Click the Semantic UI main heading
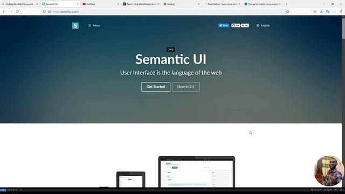345x194 pixels. [171, 59]
